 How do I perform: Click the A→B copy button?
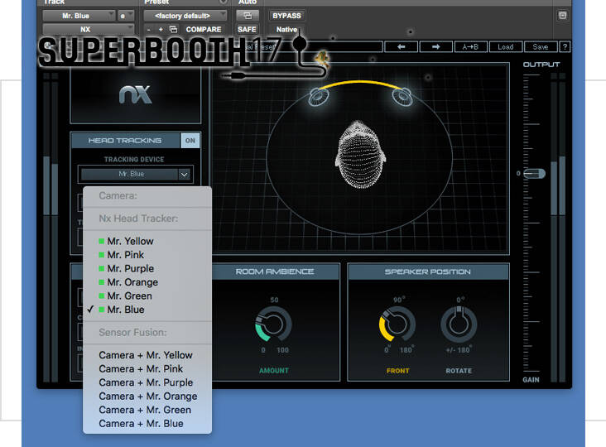[x=470, y=46]
